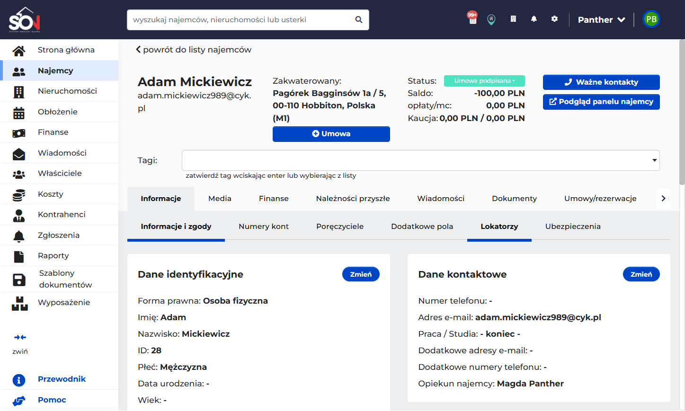Collapse sidebar with zwiń arrows icon
685x411 pixels.
click(20, 337)
